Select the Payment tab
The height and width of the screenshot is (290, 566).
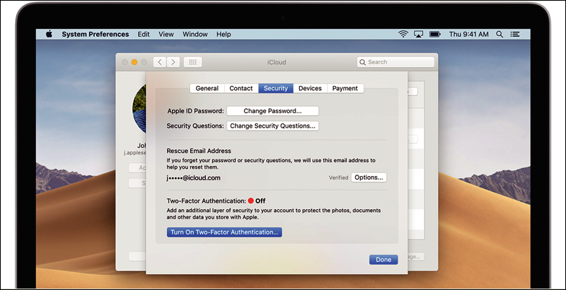pyautogui.click(x=345, y=88)
